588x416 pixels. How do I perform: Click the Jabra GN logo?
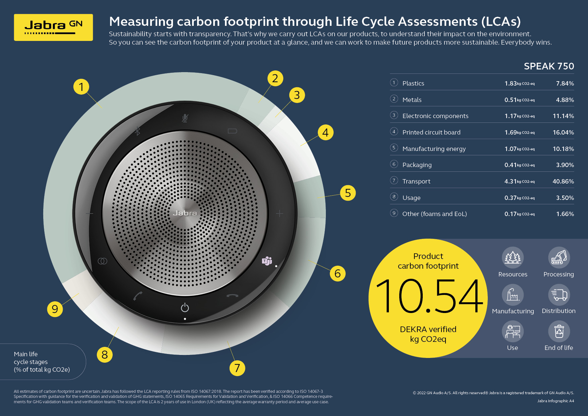(x=53, y=27)
